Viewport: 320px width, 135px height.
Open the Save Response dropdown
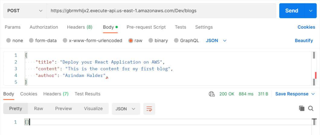coord(292,94)
